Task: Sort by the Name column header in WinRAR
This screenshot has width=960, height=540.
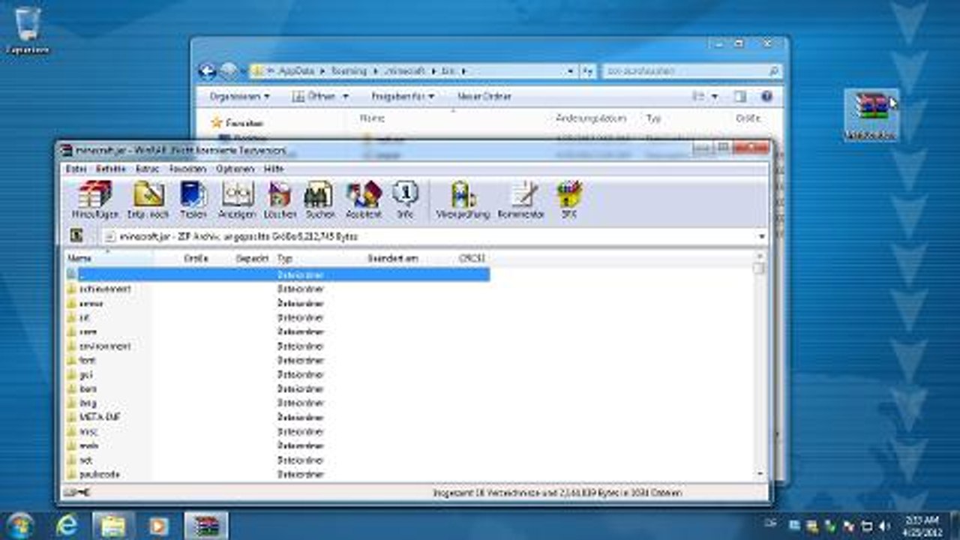Action: tap(79, 258)
